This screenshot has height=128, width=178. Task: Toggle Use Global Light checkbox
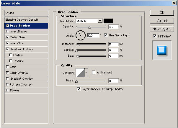pyautogui.click(x=106, y=35)
